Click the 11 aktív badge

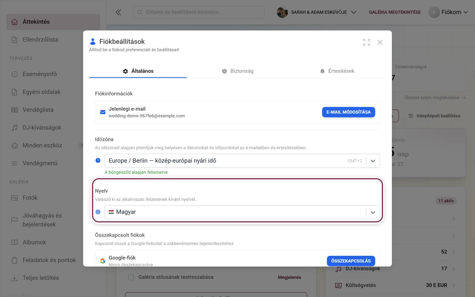[446, 201]
